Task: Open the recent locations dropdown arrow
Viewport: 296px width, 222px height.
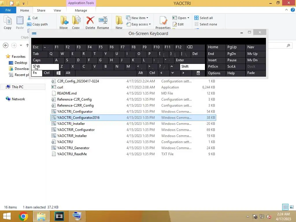Action: click(21, 45)
